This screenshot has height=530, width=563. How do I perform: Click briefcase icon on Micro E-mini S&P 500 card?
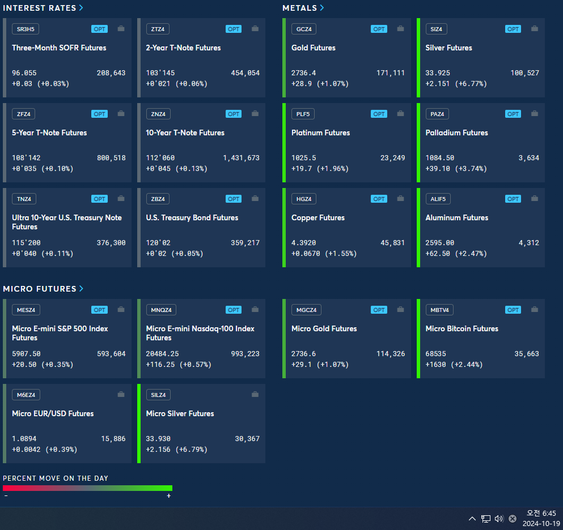pos(121,310)
